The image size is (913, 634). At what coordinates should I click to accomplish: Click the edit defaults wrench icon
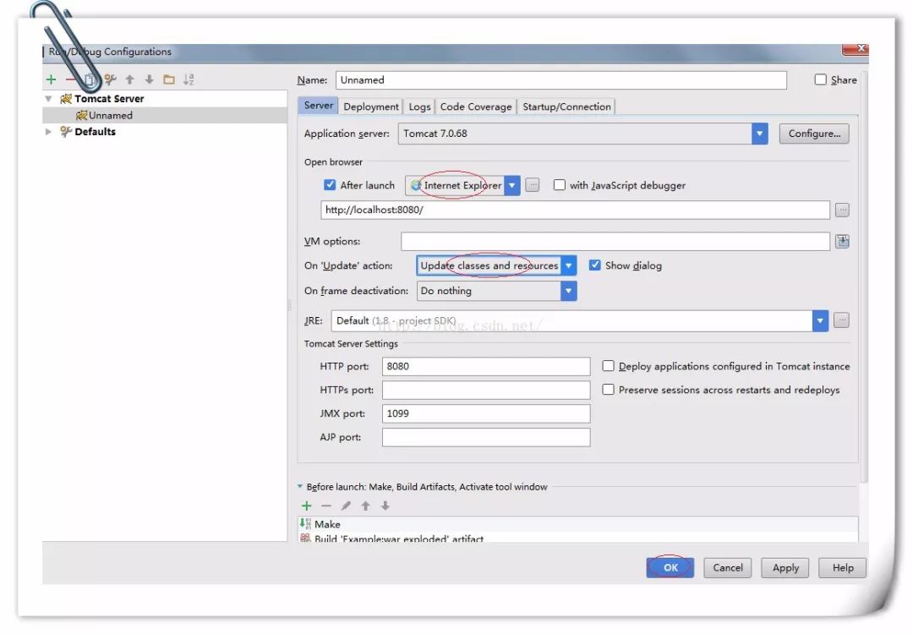click(110, 79)
